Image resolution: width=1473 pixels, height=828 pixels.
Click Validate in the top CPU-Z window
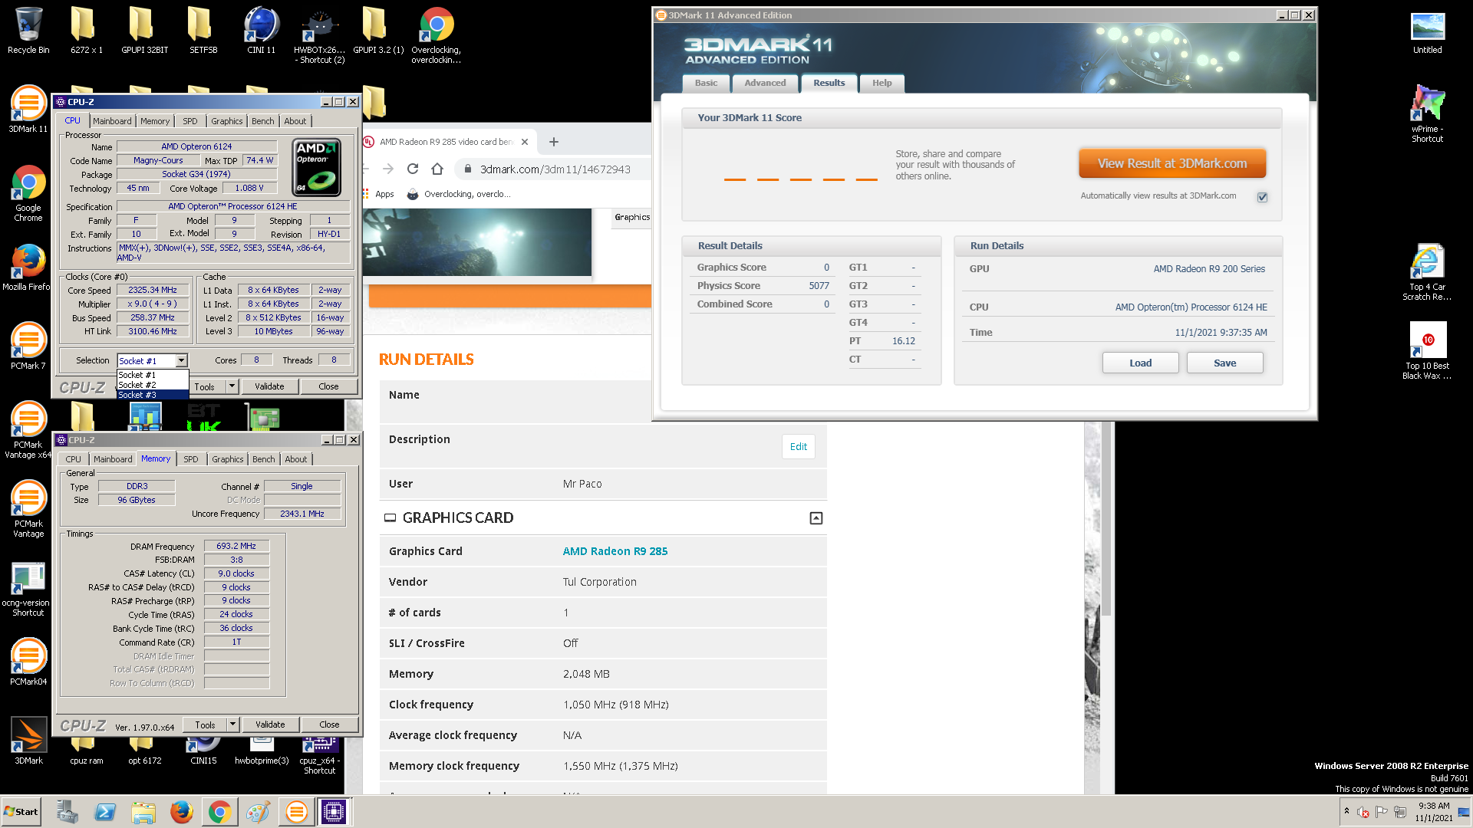click(x=269, y=386)
